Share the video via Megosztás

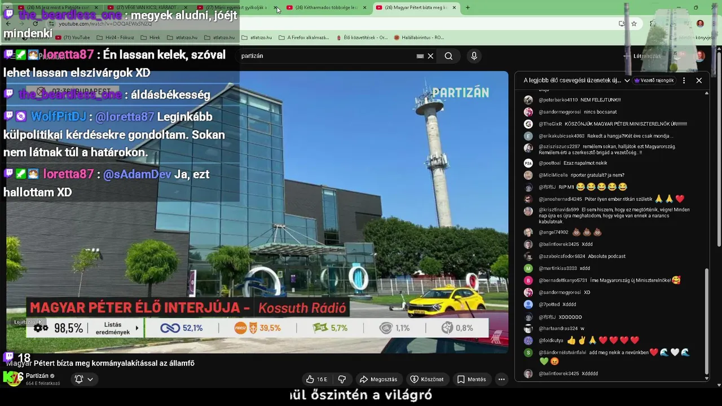coord(379,379)
